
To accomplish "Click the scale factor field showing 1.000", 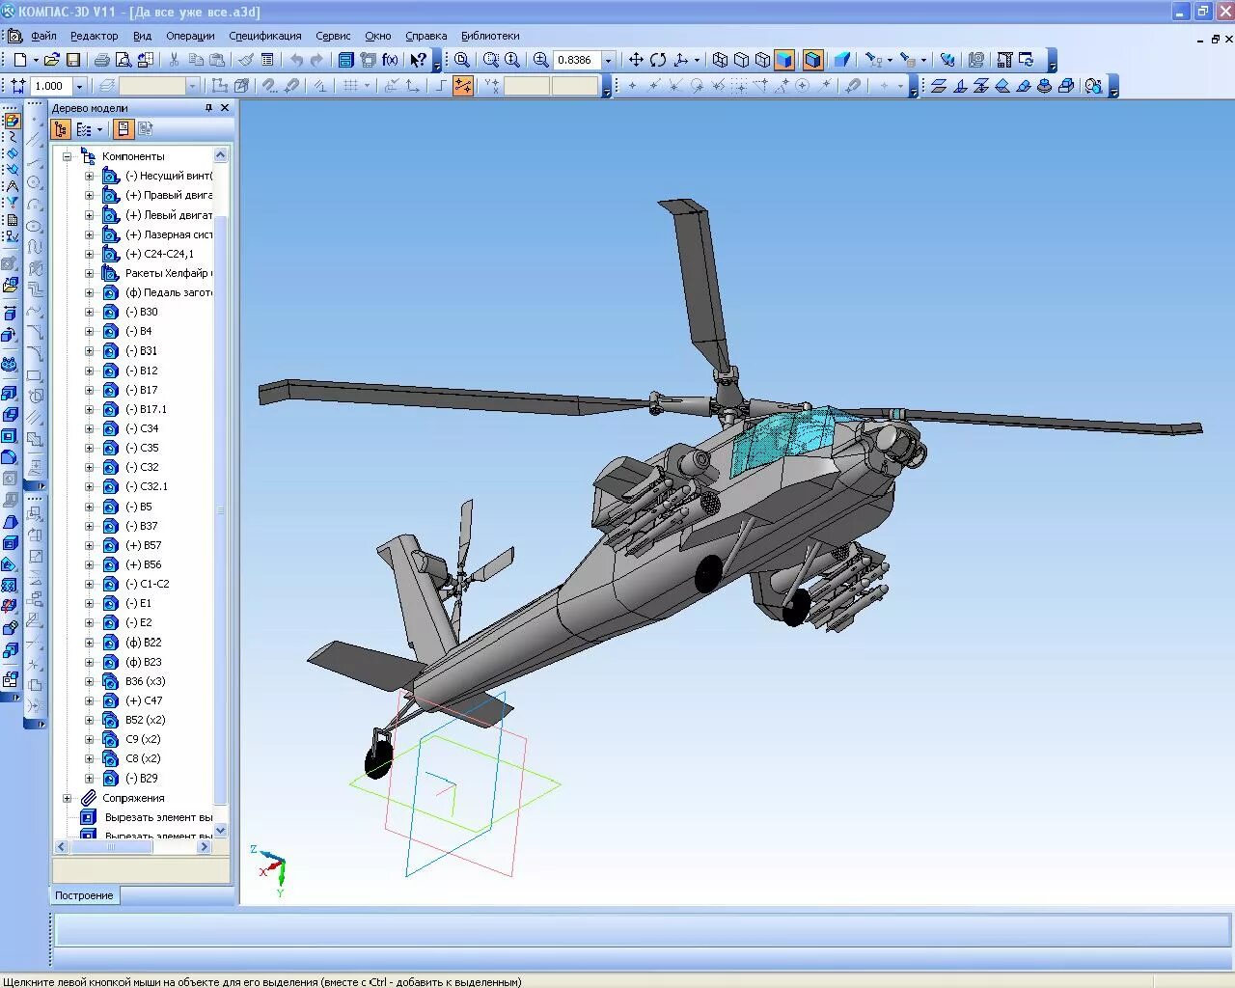I will 52,86.
